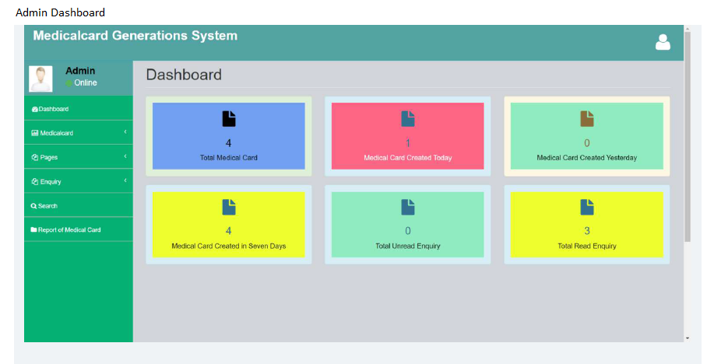Open the Medical Card Created Yesterday link
Viewport: 714px width, 364px height.
pos(587,157)
